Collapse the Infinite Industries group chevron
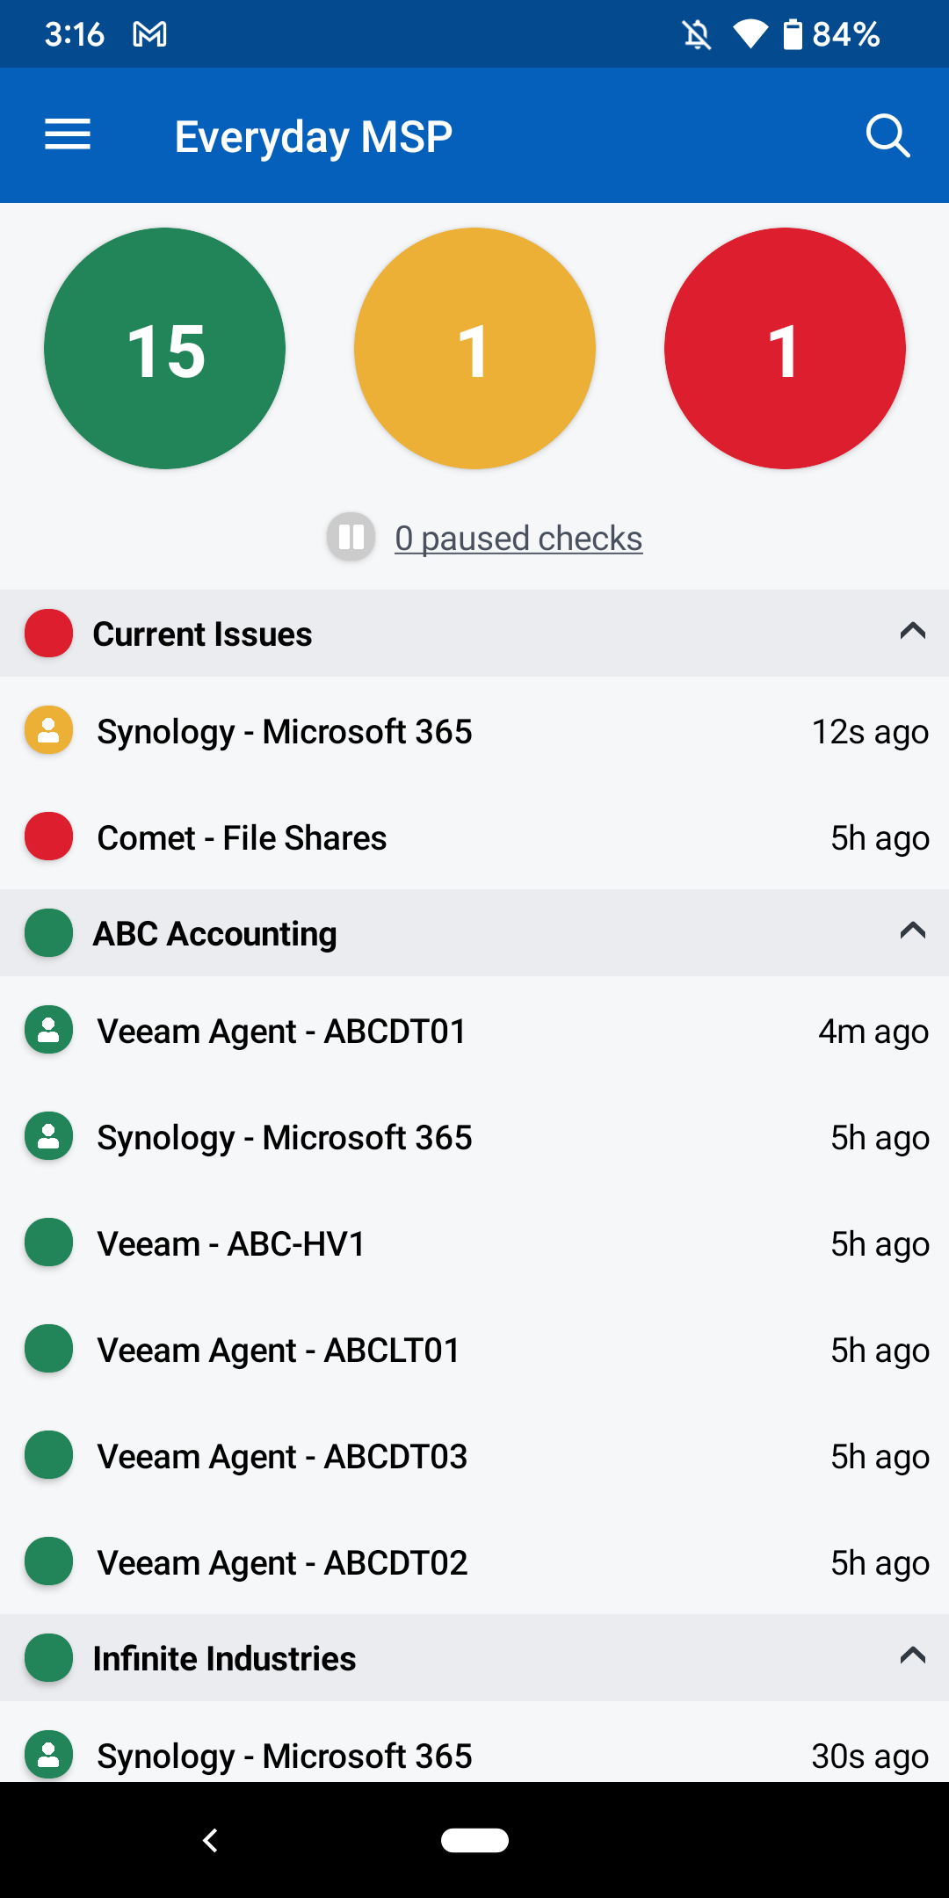The image size is (949, 1898). [913, 1656]
